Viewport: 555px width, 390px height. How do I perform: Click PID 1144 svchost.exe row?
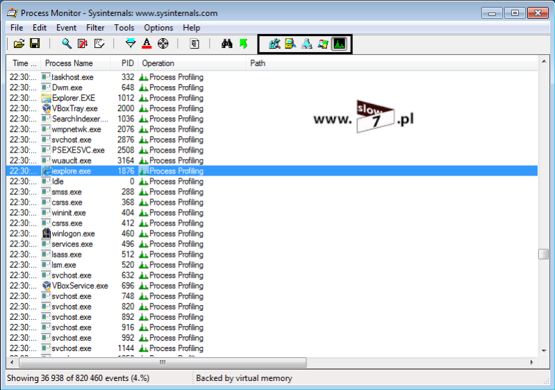[x=272, y=348]
